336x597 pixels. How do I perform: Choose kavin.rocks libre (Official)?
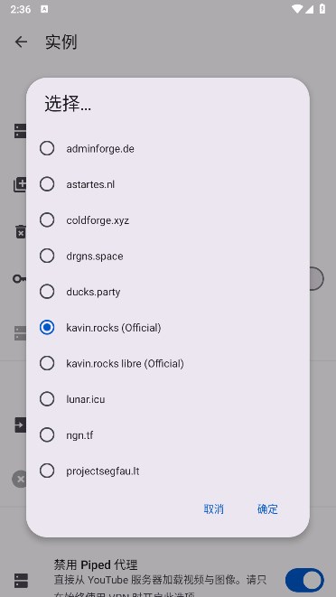click(168, 363)
